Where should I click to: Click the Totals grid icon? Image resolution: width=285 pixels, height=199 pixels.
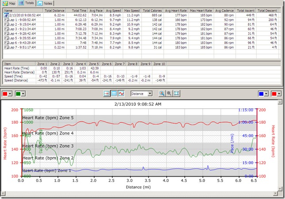(21, 3)
